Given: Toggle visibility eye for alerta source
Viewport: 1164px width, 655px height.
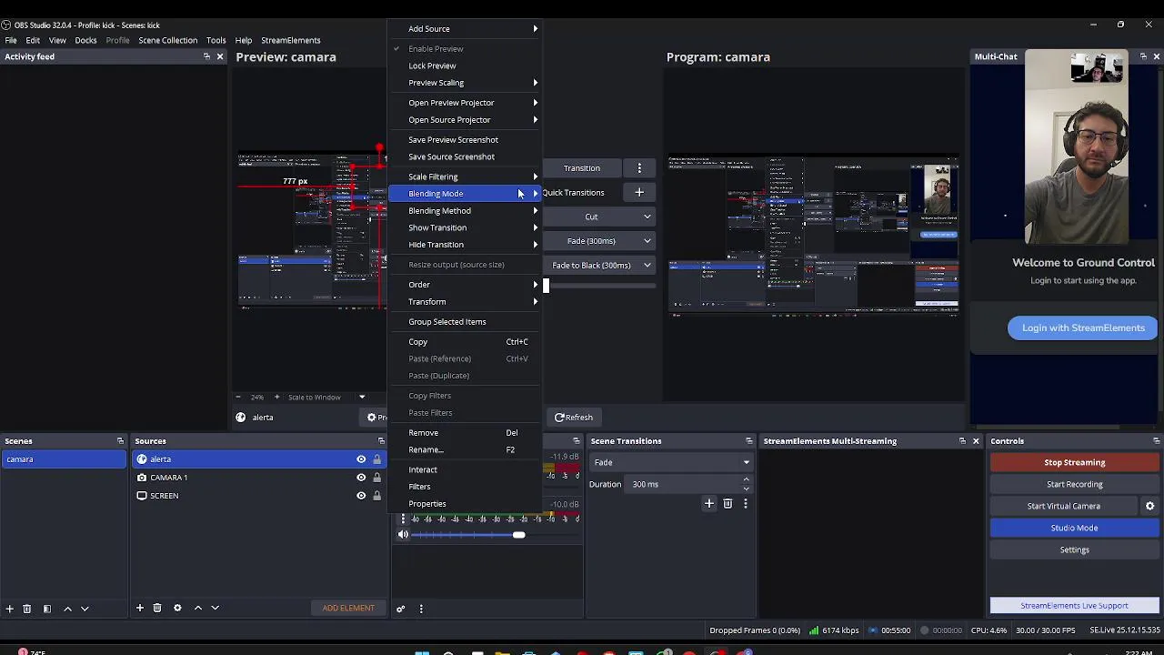Looking at the screenshot, I should click(361, 459).
